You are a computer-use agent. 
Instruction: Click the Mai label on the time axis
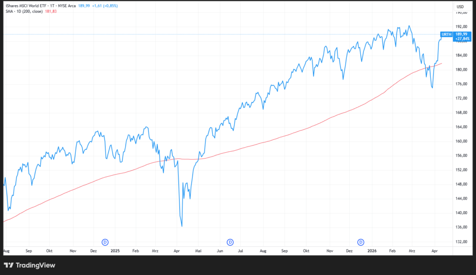point(198,251)
